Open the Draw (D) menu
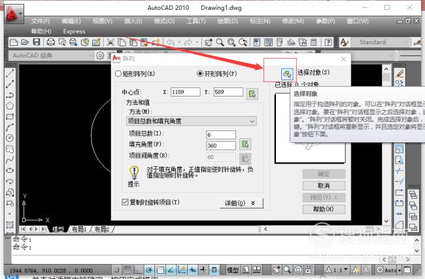The height and width of the screenshot is (279, 425). coord(227,21)
